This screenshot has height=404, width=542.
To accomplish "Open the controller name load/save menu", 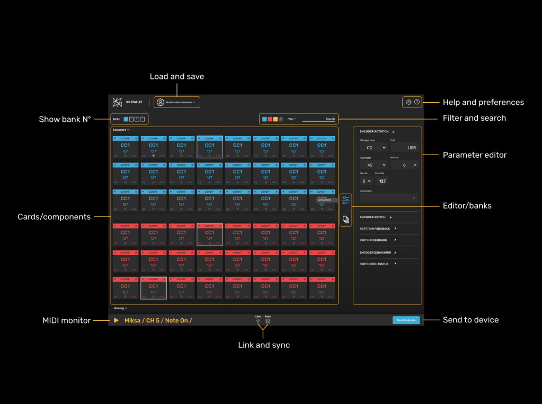I will [x=177, y=102].
